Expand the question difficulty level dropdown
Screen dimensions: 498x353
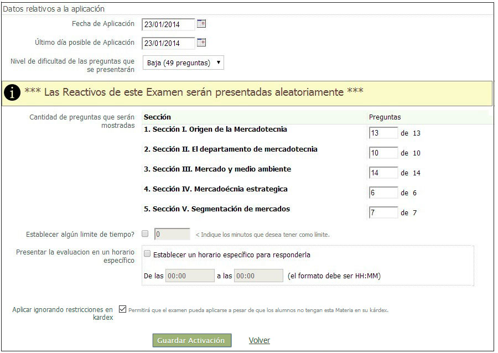click(x=183, y=63)
